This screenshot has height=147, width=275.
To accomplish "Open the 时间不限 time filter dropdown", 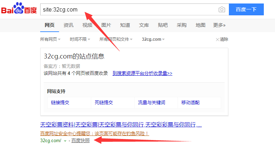I will tap(80, 39).
